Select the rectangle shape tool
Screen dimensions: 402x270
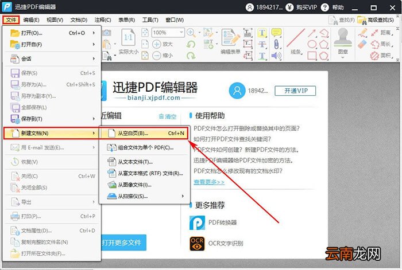[312, 56]
